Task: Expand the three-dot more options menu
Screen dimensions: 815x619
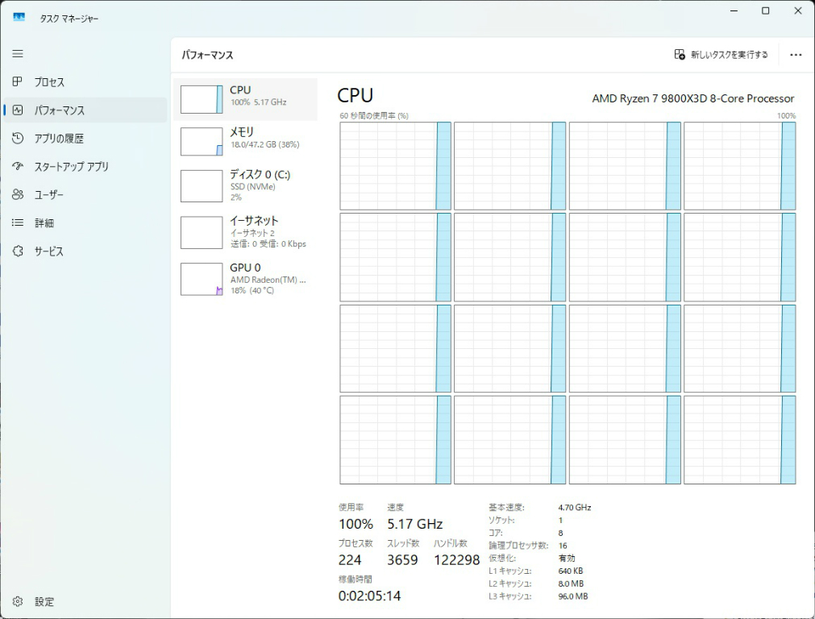Action: [796, 55]
